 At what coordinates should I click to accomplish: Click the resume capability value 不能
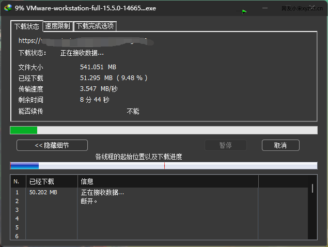point(133,111)
